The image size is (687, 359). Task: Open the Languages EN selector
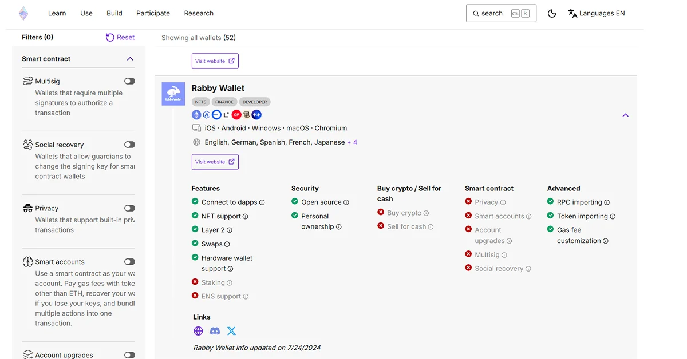597,13
